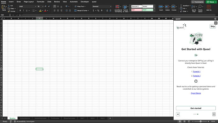Switch to the Profitcenter sheet tab
The width and height of the screenshot is (218, 123).
click(55, 118)
